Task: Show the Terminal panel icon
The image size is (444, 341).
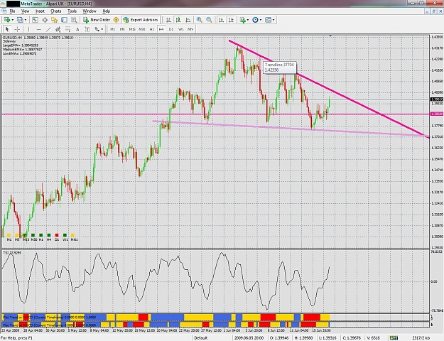Action: coord(64,20)
